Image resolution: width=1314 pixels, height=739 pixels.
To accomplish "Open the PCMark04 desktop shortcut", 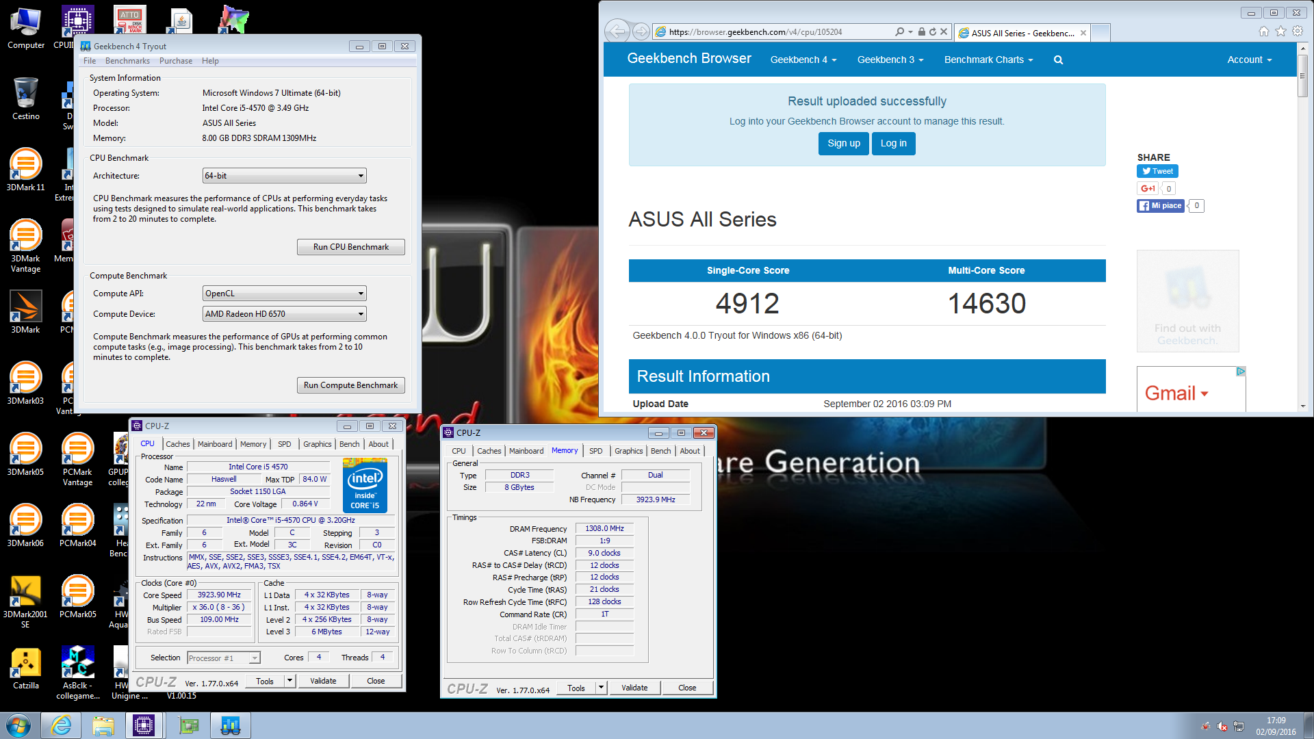I will 78,526.
